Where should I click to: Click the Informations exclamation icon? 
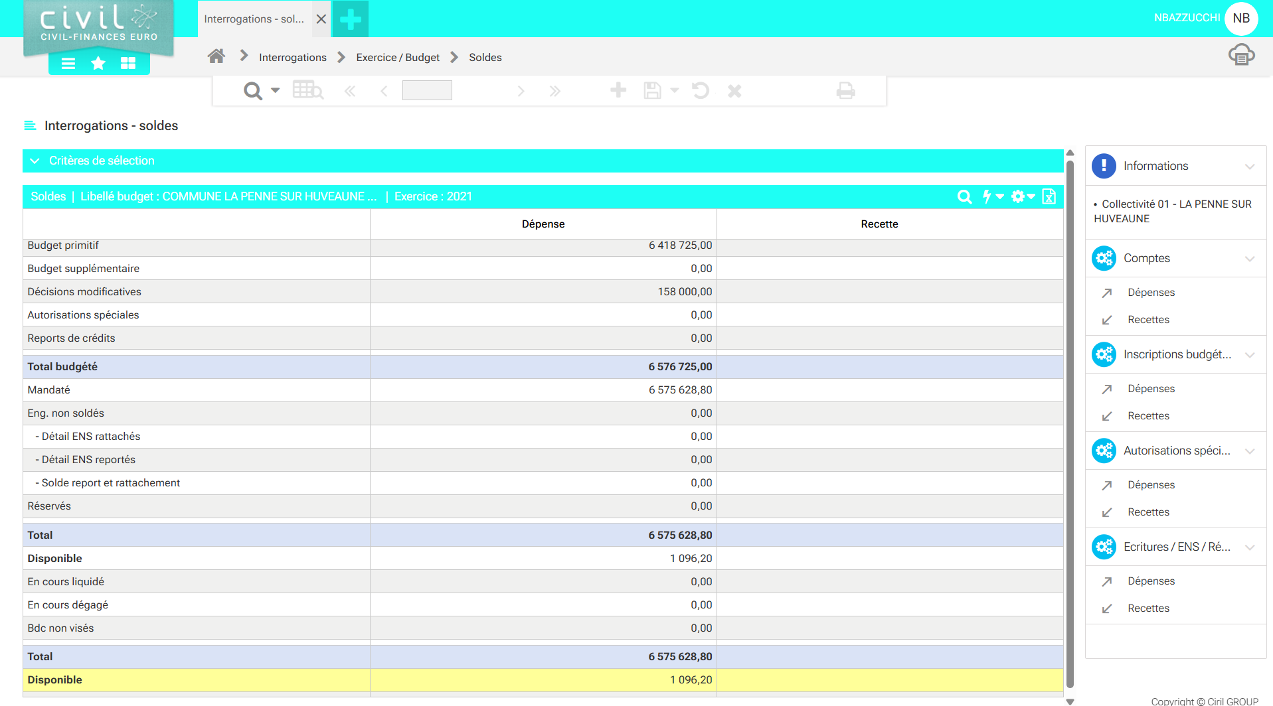tap(1104, 166)
